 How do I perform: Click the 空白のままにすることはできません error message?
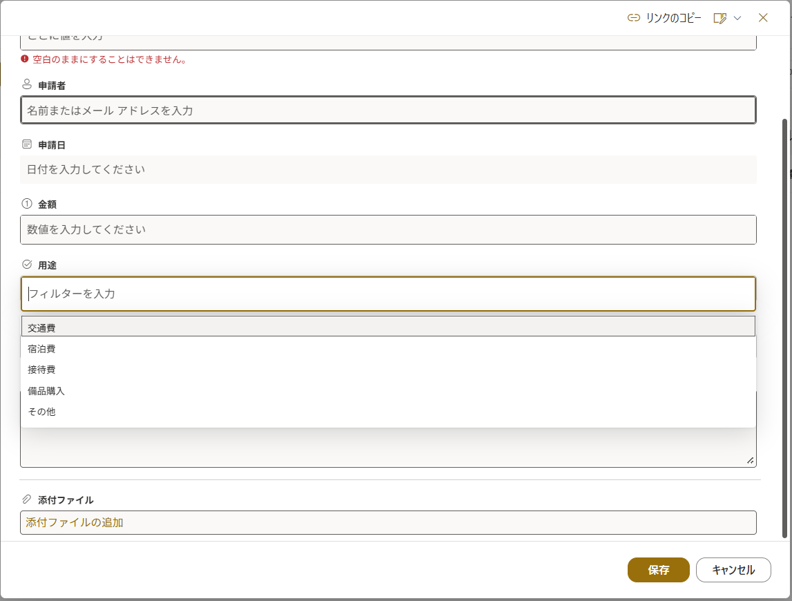click(110, 59)
